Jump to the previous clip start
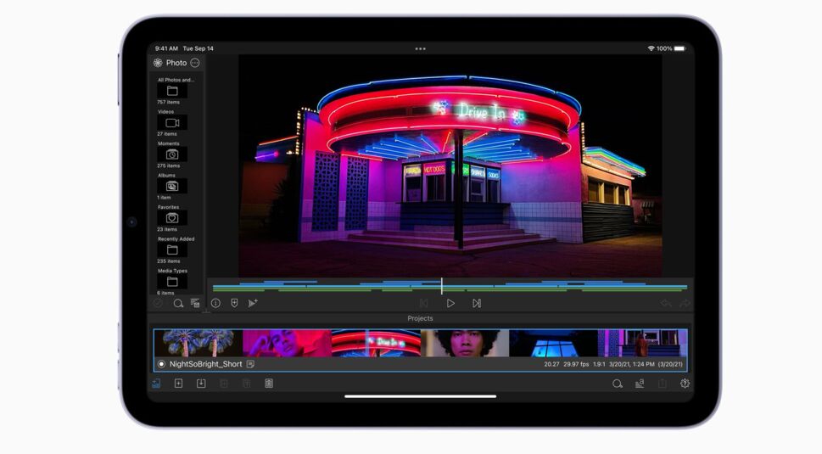 [423, 303]
